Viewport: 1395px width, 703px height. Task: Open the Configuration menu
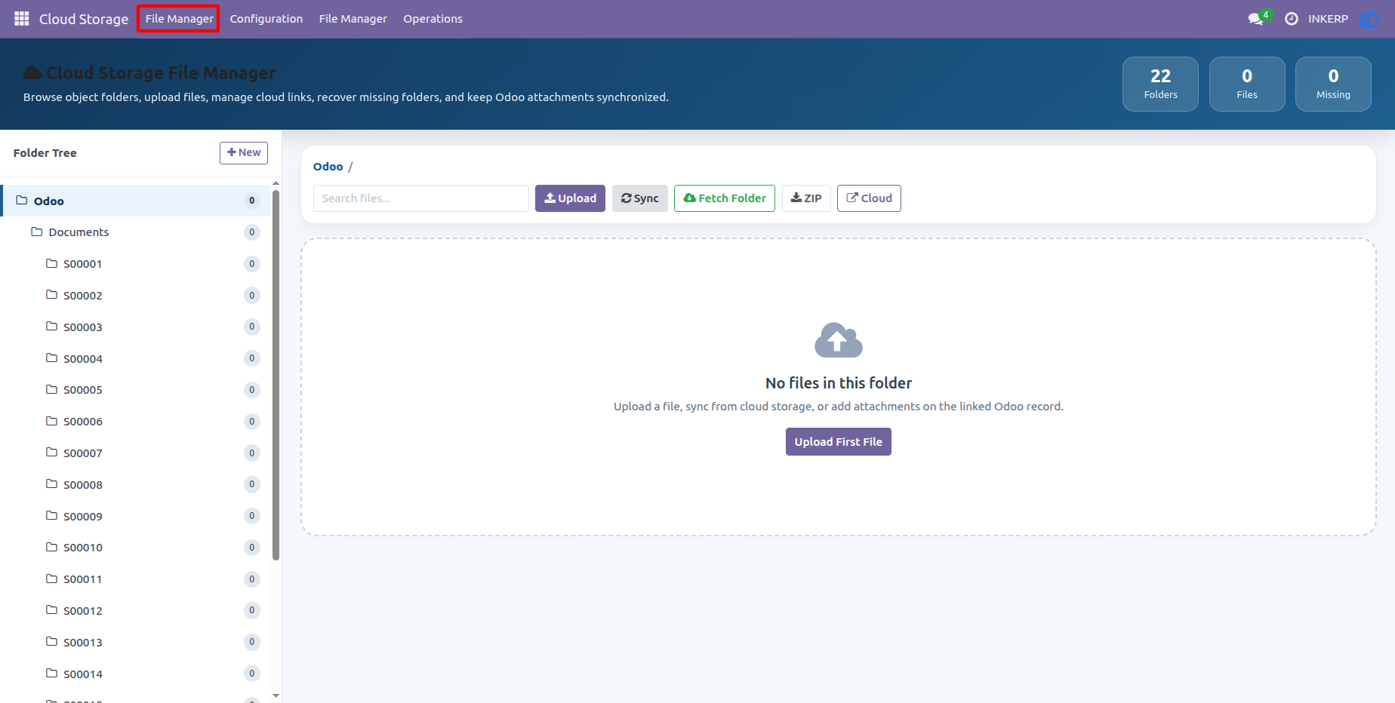coord(266,19)
